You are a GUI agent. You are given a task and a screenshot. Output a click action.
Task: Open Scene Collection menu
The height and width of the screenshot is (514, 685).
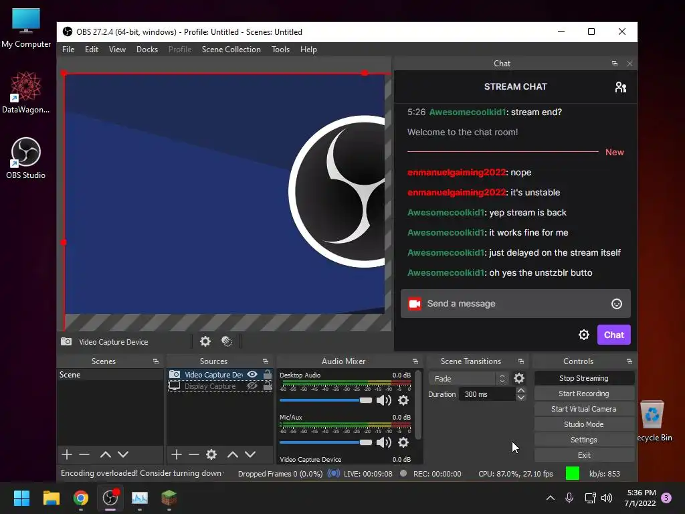click(231, 50)
